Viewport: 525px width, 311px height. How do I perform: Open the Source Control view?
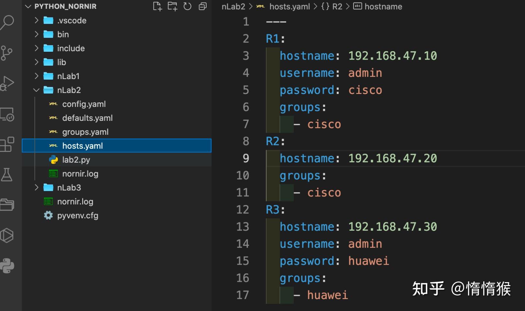point(6,53)
